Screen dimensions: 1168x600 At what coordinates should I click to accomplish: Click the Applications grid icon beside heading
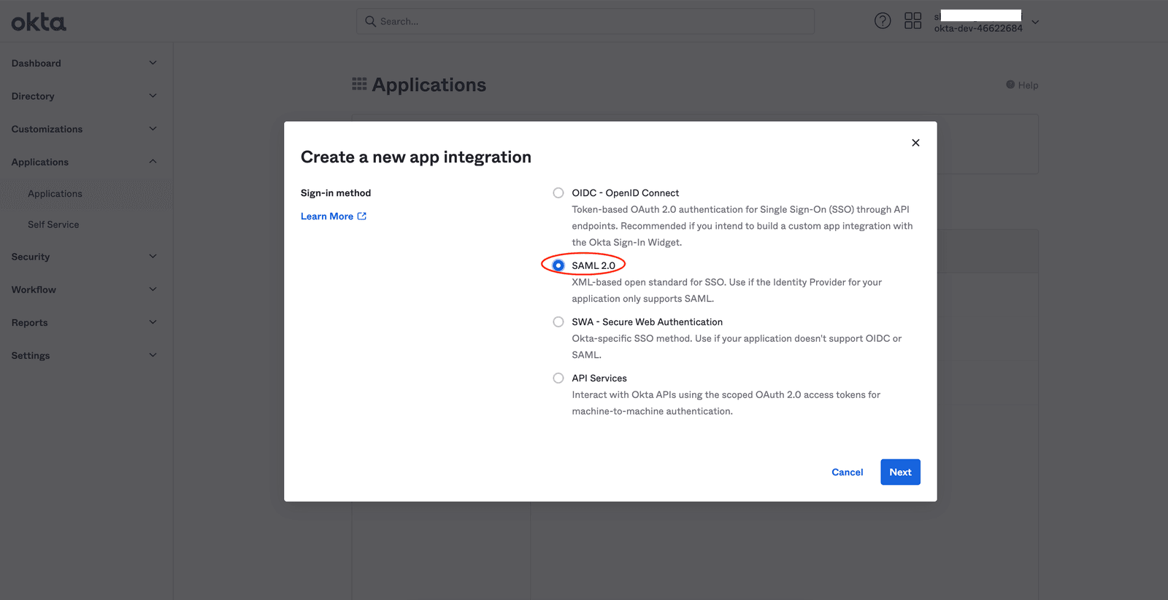[359, 85]
